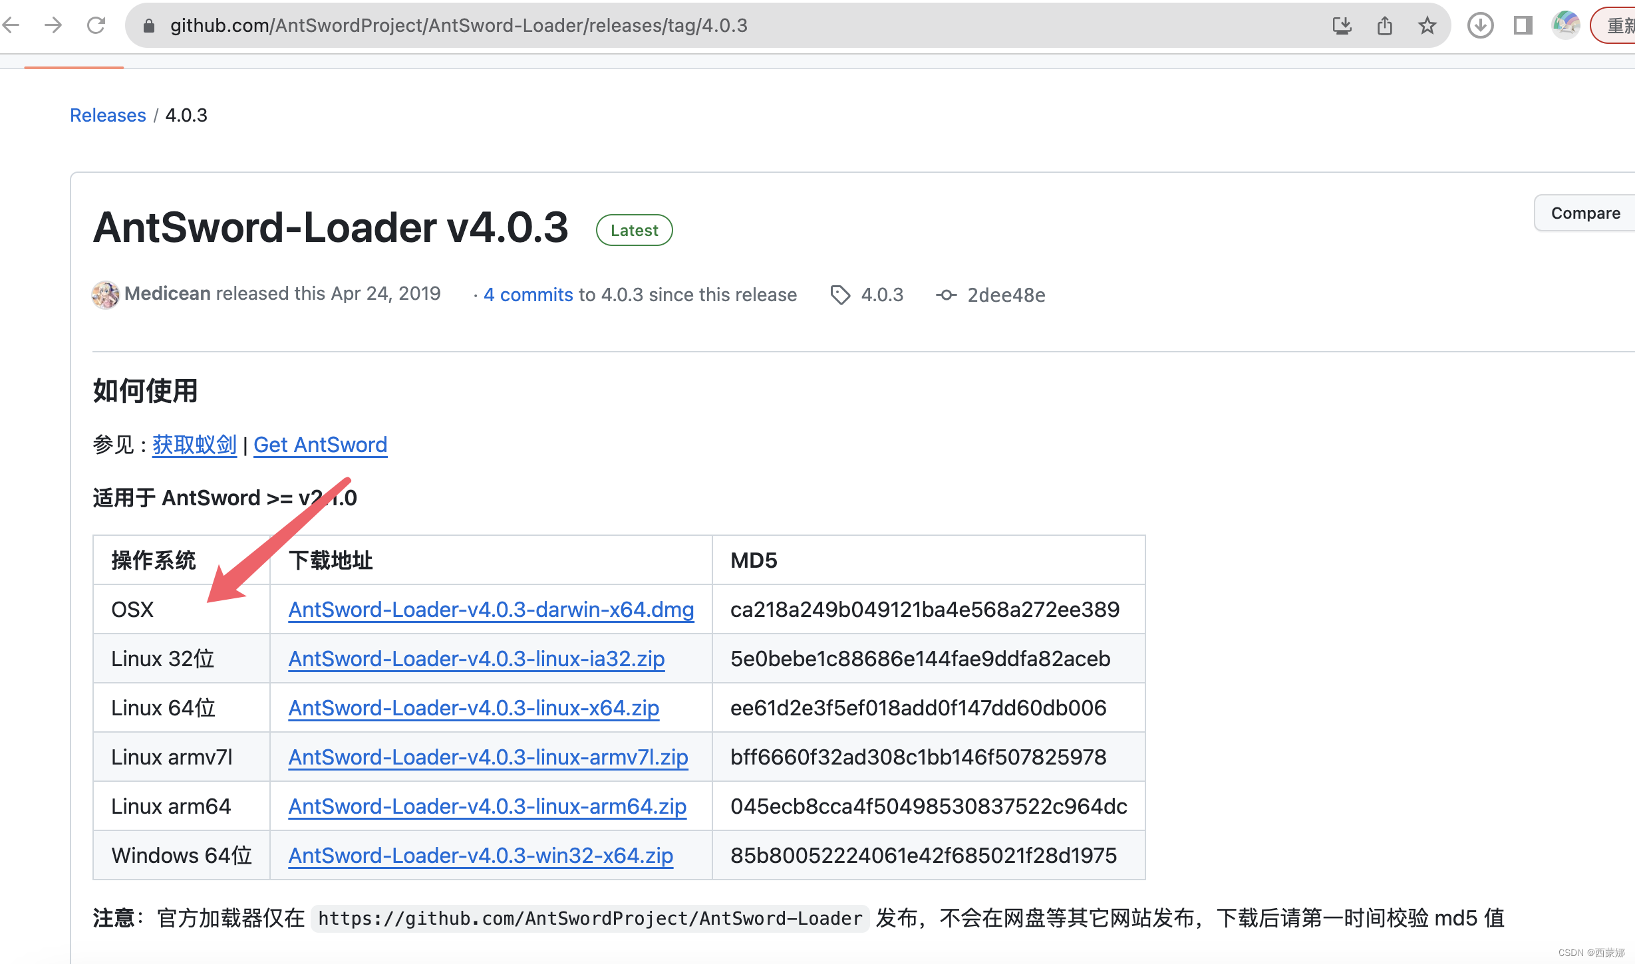Bookmark this page with the star icon
The width and height of the screenshot is (1635, 964).
click(x=1427, y=26)
